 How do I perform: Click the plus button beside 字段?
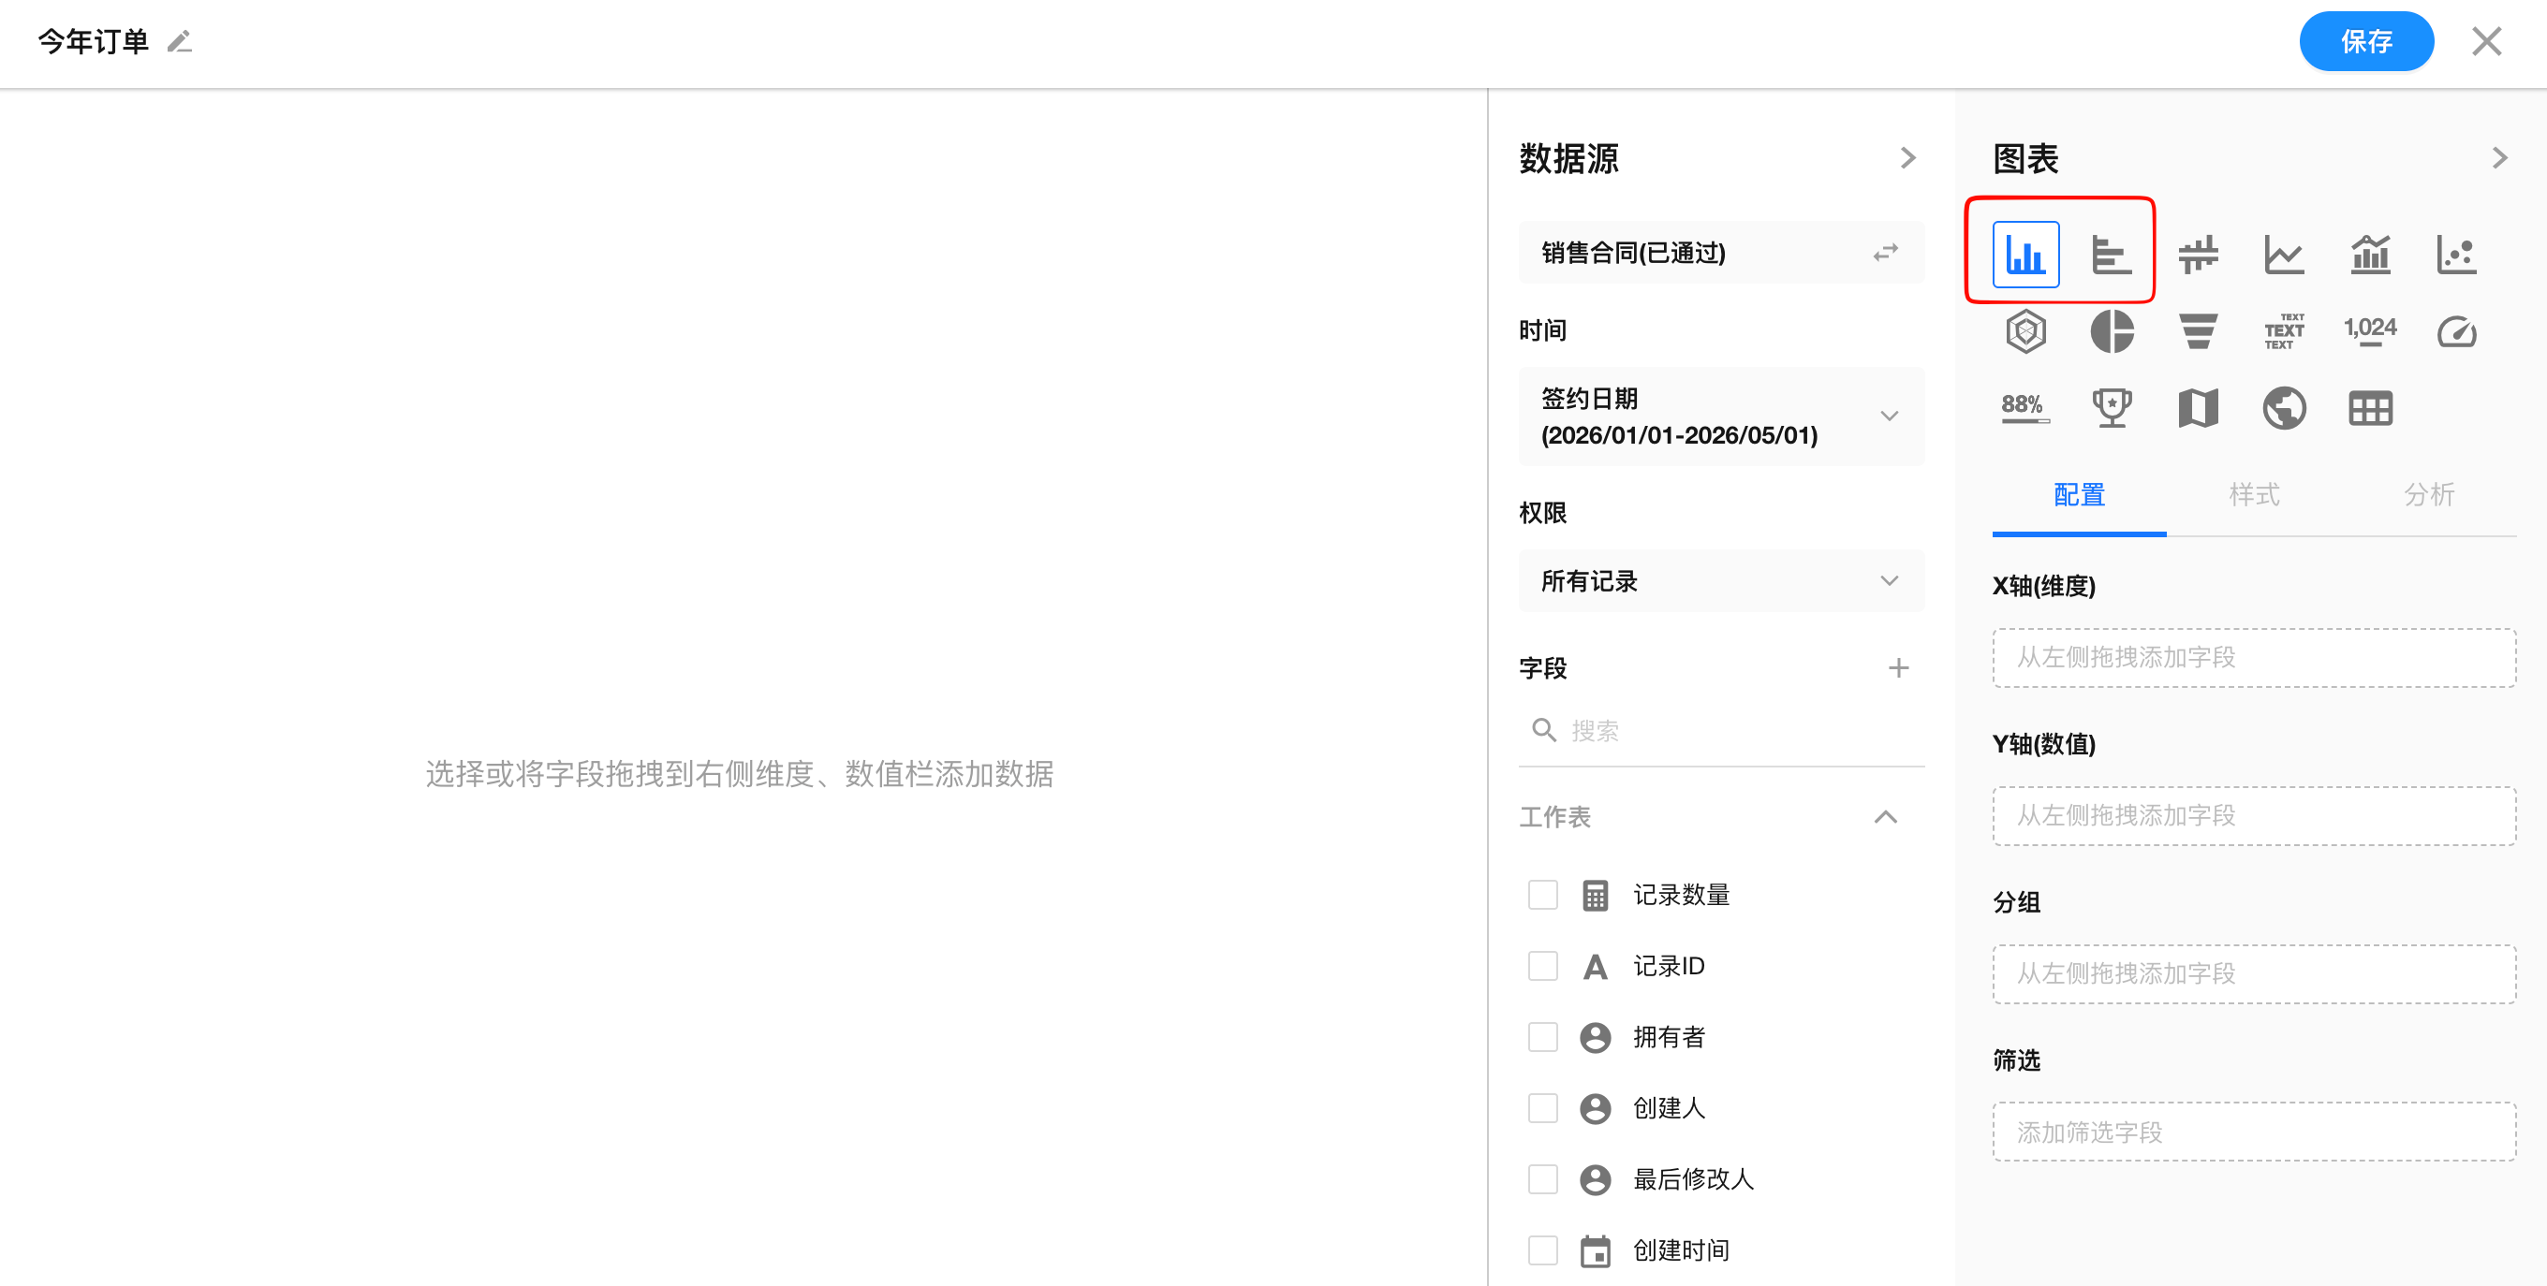pyautogui.click(x=1897, y=668)
